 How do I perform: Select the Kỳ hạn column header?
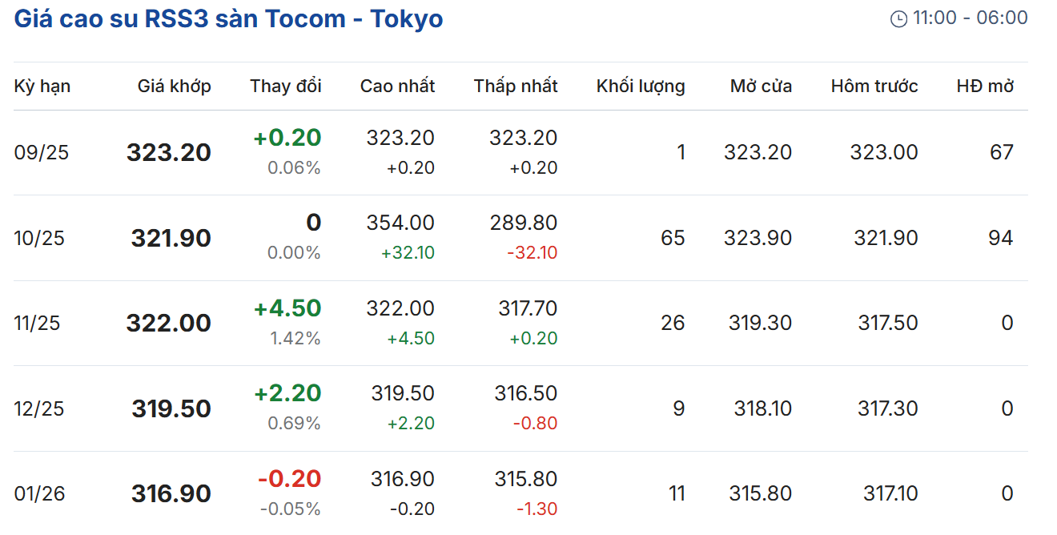point(42,86)
